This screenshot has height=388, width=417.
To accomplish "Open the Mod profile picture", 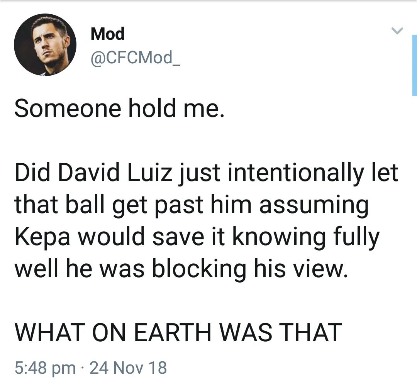I will click(x=45, y=45).
